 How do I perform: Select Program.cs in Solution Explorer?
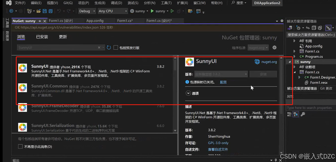(x=314, y=56)
